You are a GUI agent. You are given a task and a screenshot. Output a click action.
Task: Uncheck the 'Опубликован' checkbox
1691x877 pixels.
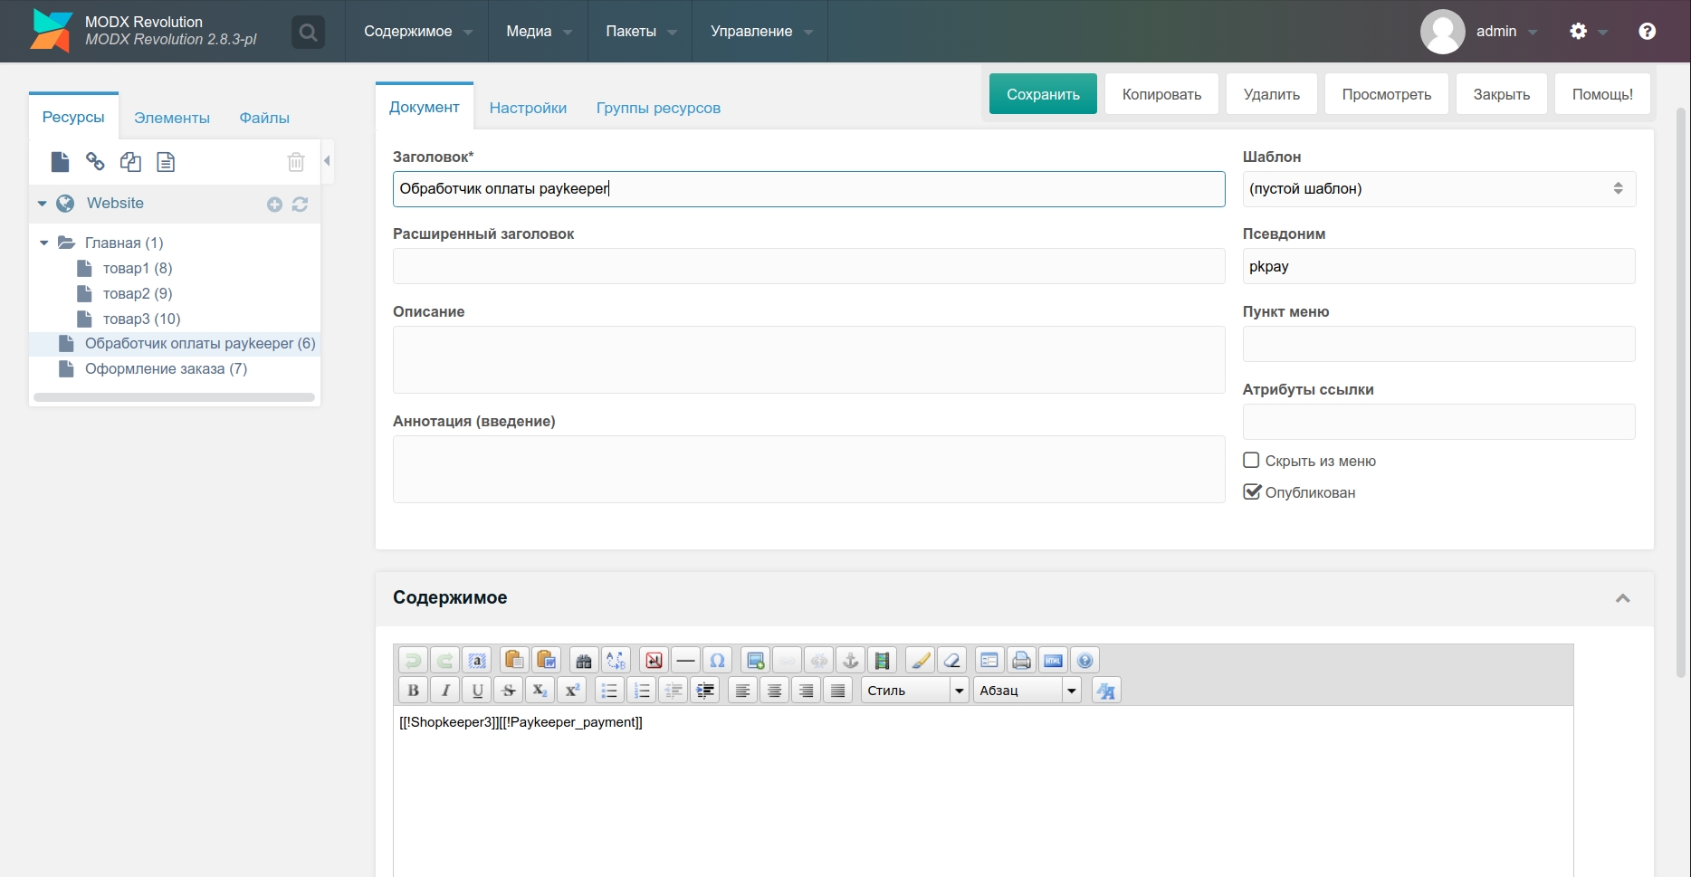tap(1251, 492)
